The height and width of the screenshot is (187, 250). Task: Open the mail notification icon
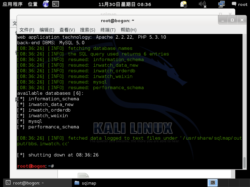pyautogui.click(x=183, y=4)
